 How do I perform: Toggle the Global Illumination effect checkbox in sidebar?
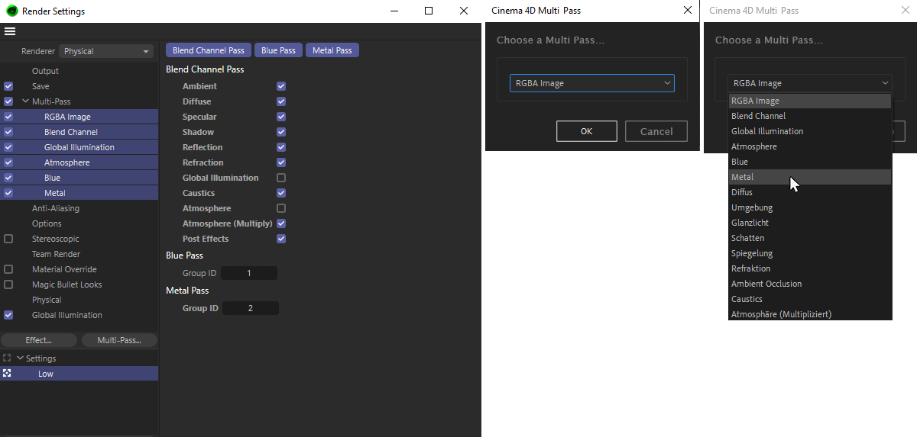[x=8, y=315]
